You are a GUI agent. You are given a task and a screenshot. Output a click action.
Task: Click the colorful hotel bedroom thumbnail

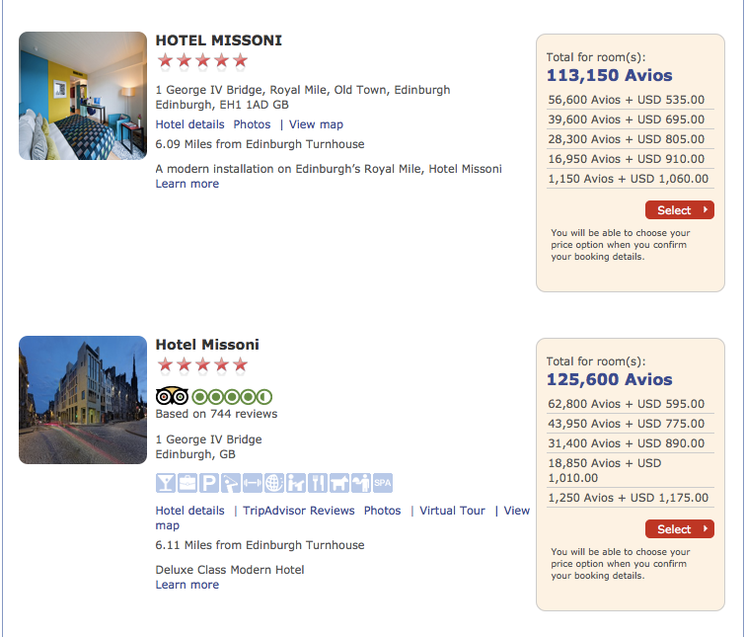(x=83, y=96)
